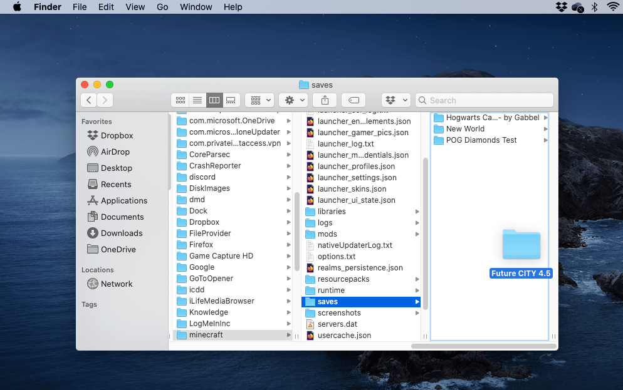Image resolution: width=623 pixels, height=390 pixels.
Task: Click the Dropbox icon in menu bar
Action: 561,7
